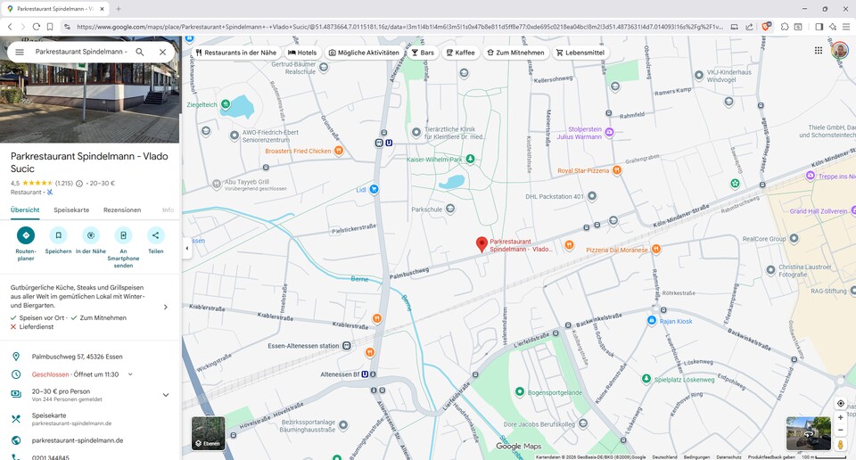Screen dimensions: 856x460
Task: Click the restaurant header photo
Action: pyautogui.click(x=89, y=89)
